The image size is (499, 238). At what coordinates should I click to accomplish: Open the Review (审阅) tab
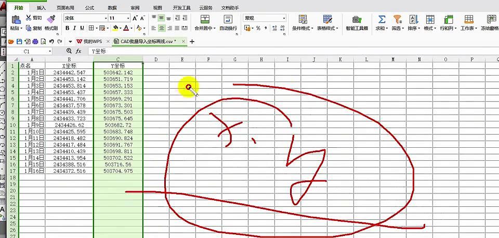coord(135,8)
